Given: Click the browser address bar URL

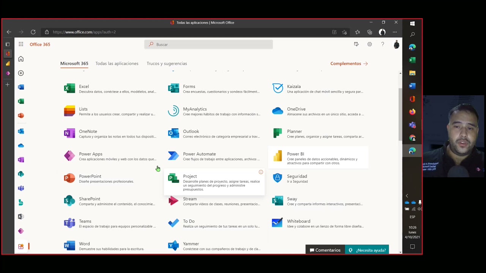Looking at the screenshot, I should pyautogui.click(x=84, y=32).
